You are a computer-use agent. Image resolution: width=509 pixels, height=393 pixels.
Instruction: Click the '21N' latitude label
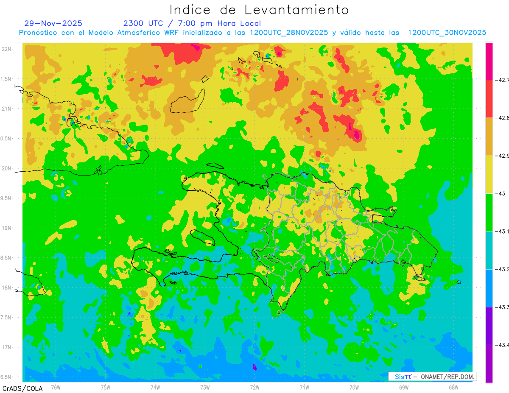click(x=7, y=109)
